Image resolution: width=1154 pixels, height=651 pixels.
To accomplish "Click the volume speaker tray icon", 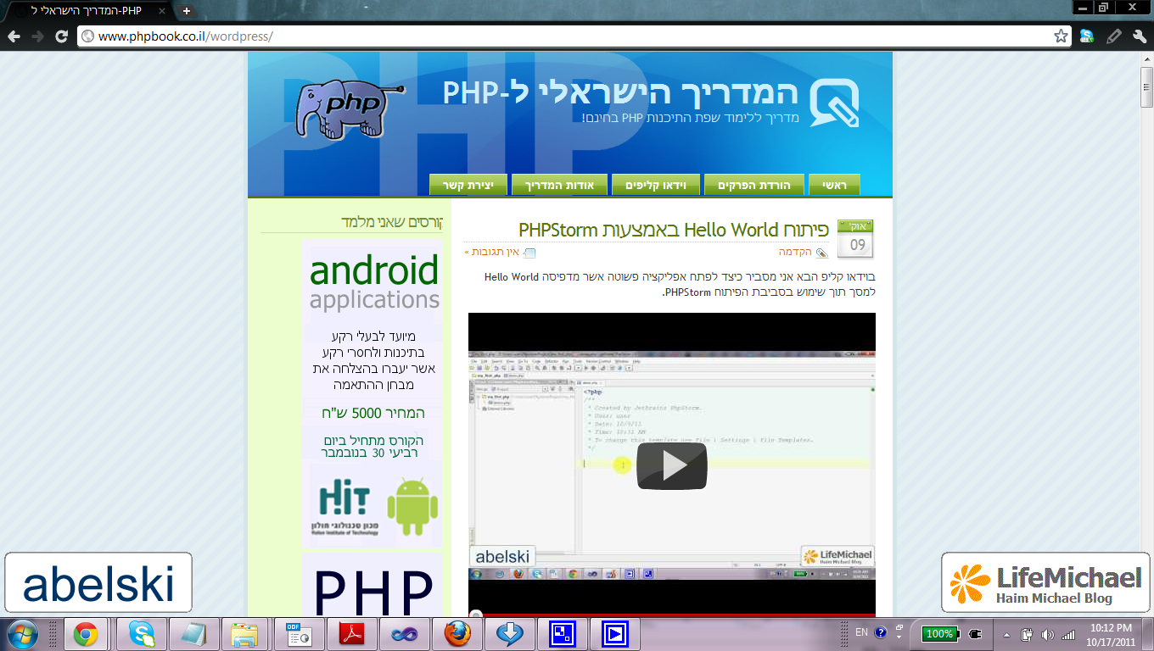I will [x=1047, y=634].
